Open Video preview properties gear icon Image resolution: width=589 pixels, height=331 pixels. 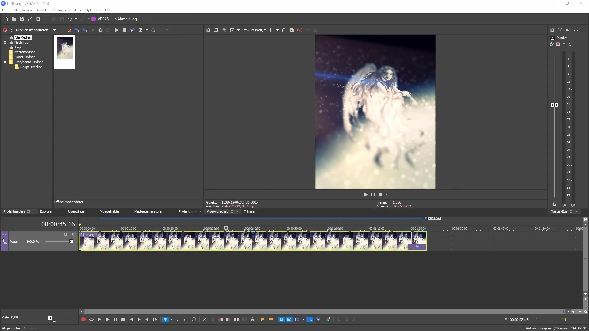coord(208,30)
